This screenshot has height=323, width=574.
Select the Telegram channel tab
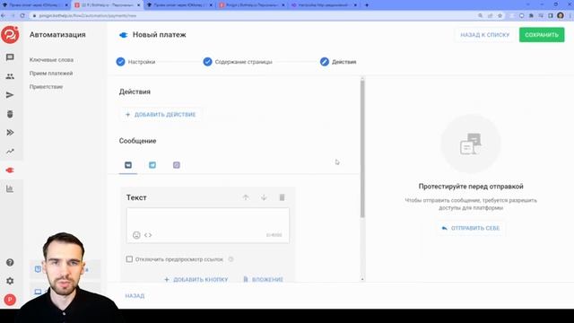152,165
